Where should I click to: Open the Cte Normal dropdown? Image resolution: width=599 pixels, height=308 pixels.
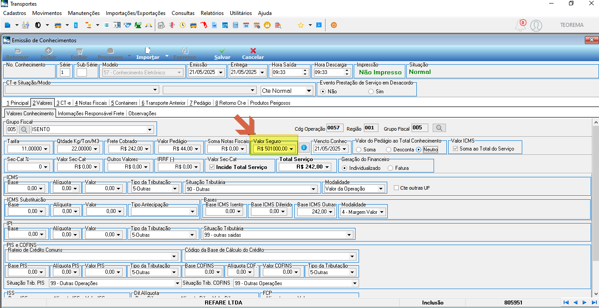[x=287, y=91]
